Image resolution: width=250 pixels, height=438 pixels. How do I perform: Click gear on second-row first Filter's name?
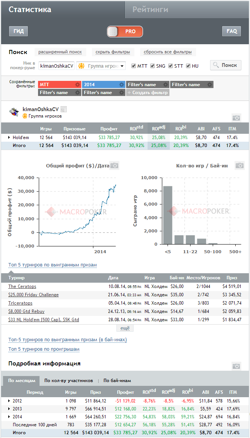point(78,93)
